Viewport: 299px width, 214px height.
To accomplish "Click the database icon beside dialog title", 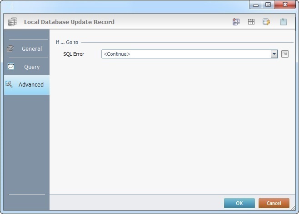I will (13, 22).
